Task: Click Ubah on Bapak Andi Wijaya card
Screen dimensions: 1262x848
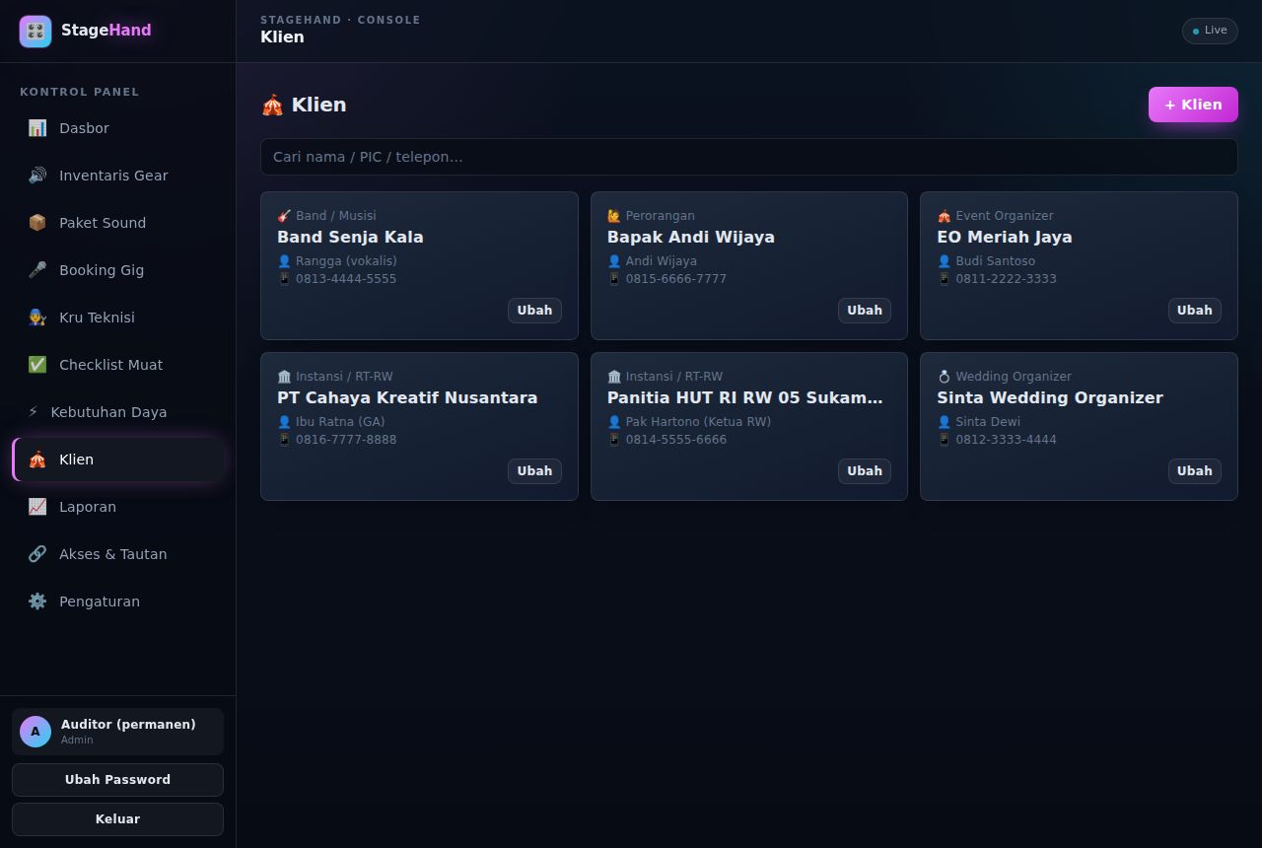Action: (865, 311)
